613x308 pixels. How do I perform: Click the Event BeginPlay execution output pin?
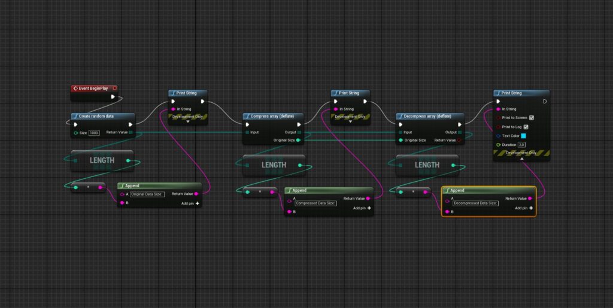pos(113,97)
